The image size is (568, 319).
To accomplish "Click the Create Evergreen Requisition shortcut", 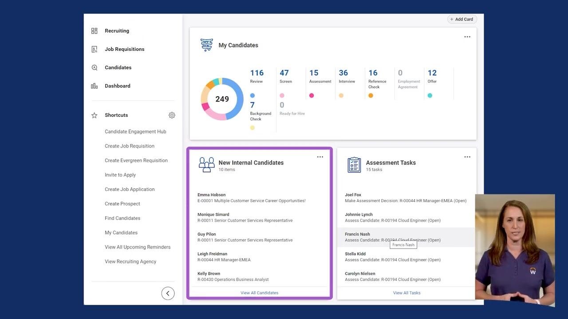I will click(136, 160).
